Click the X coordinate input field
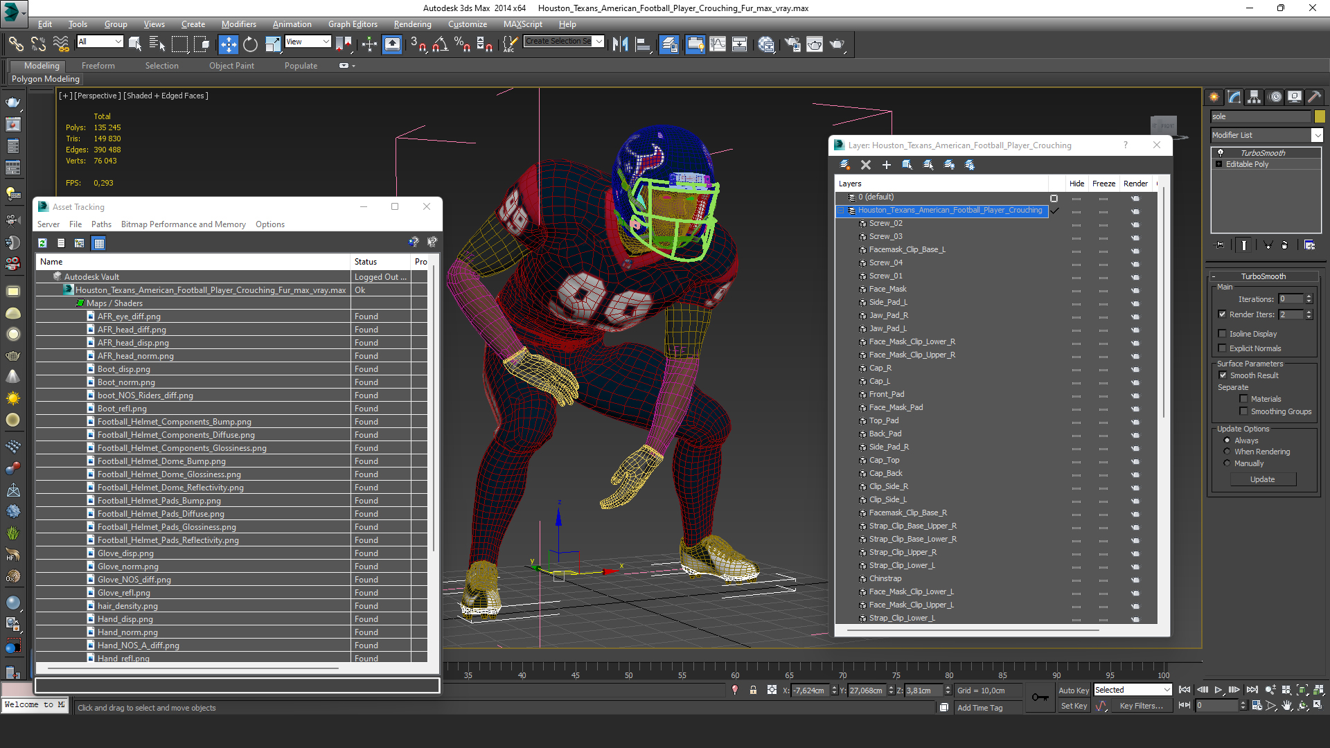Viewport: 1330px width, 748px height. tap(810, 691)
